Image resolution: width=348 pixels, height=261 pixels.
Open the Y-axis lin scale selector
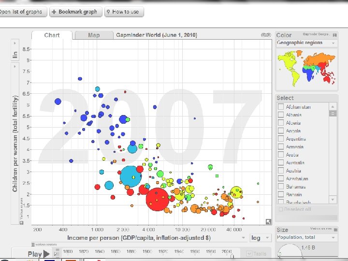pyautogui.click(x=15, y=50)
